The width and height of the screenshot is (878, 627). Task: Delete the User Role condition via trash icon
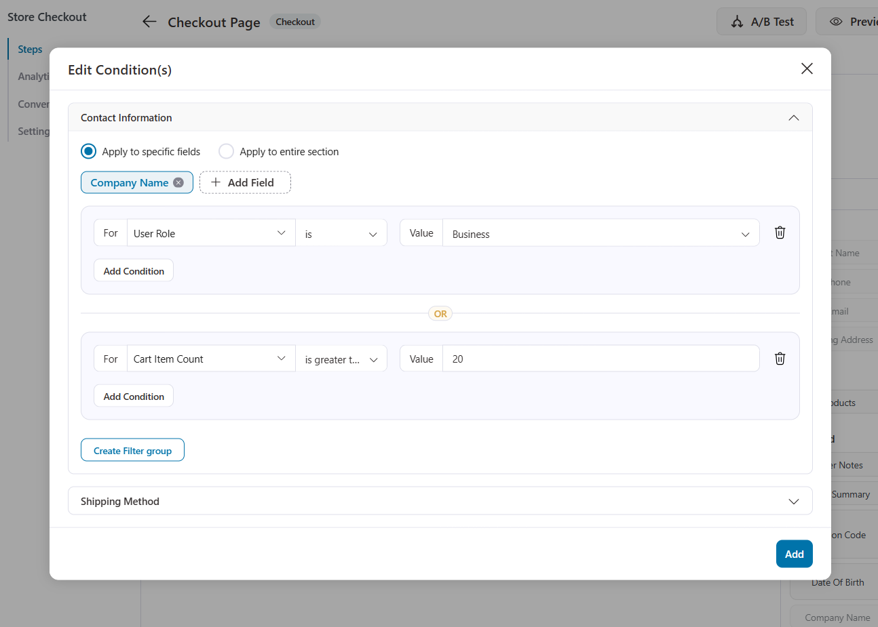pyautogui.click(x=779, y=232)
